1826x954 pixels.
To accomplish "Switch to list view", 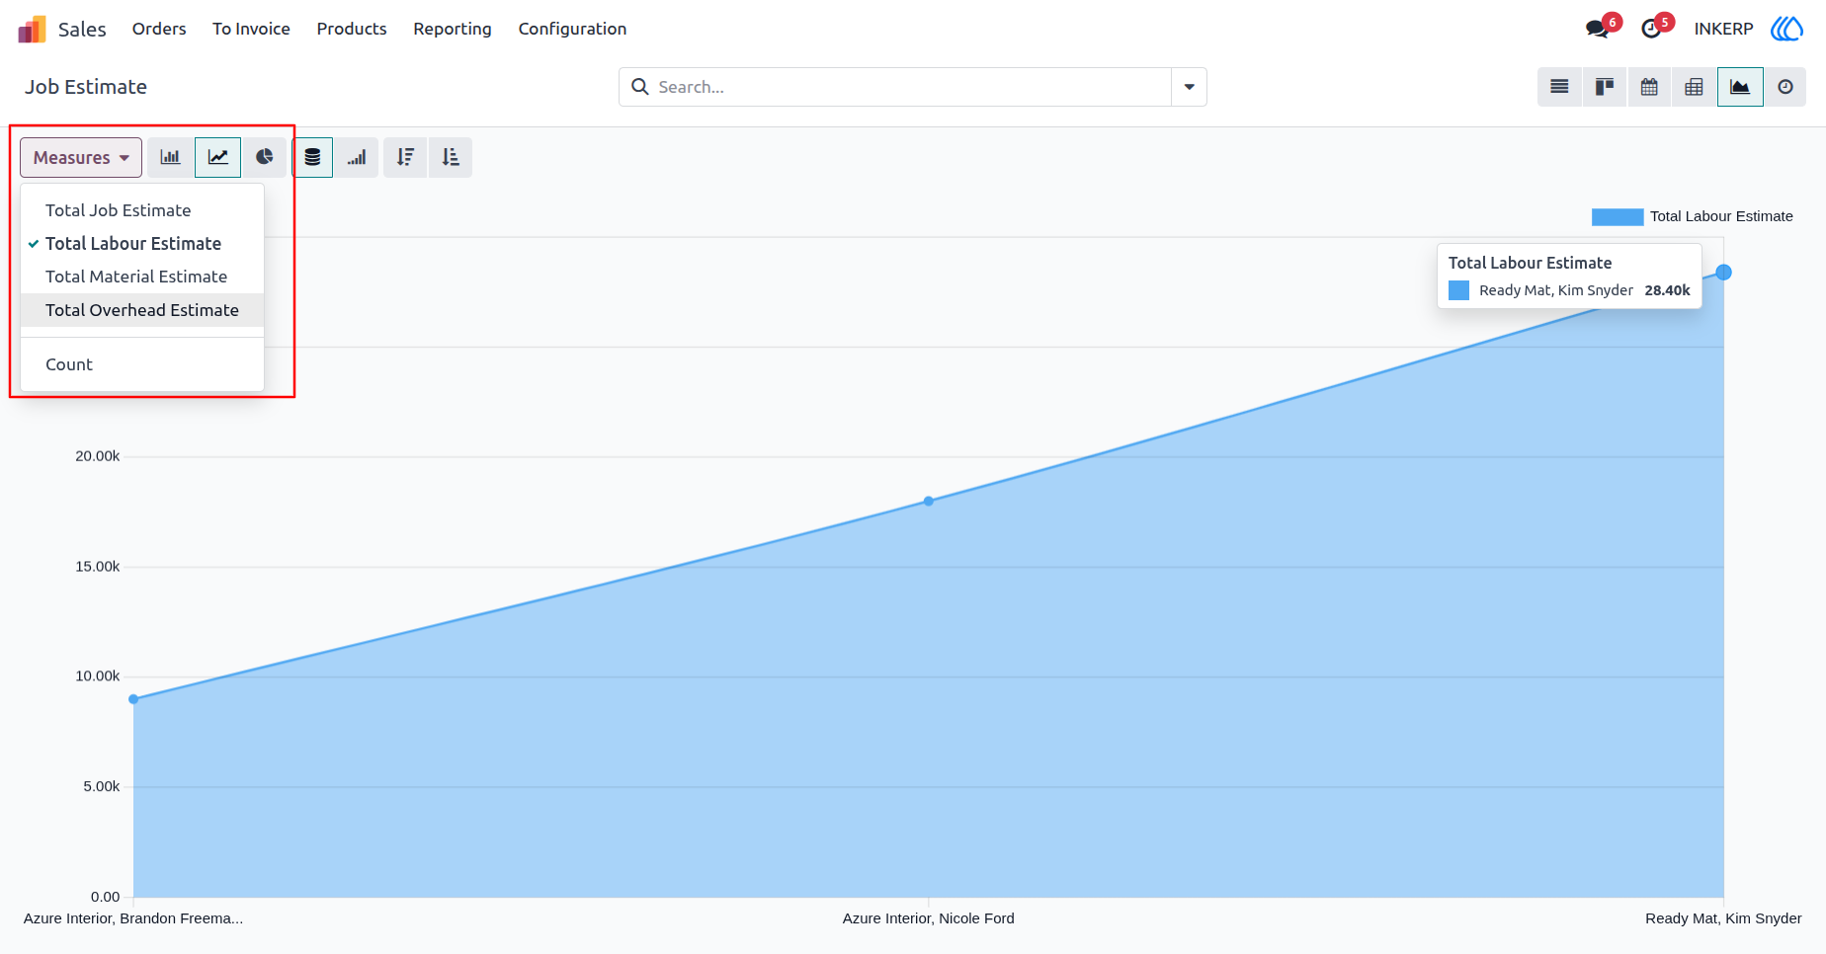I will [x=1559, y=87].
